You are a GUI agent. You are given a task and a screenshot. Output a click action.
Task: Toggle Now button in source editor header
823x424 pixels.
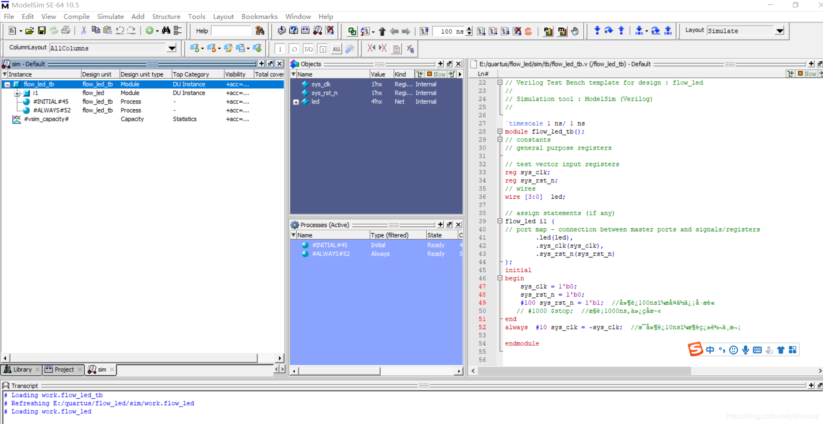coord(807,73)
